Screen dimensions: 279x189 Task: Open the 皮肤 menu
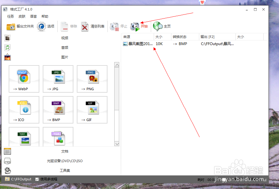pyautogui.click(x=22, y=16)
